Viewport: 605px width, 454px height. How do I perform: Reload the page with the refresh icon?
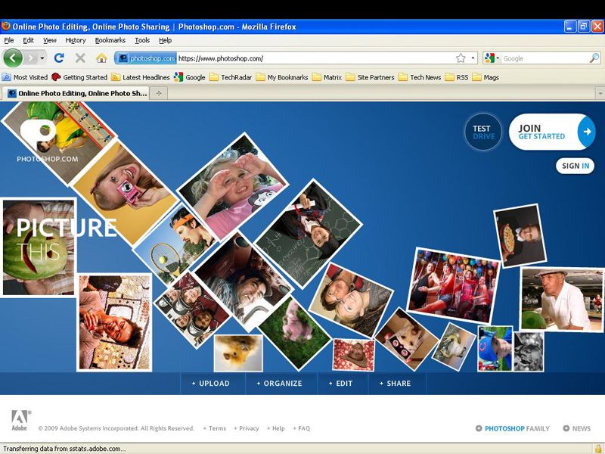coord(58,58)
